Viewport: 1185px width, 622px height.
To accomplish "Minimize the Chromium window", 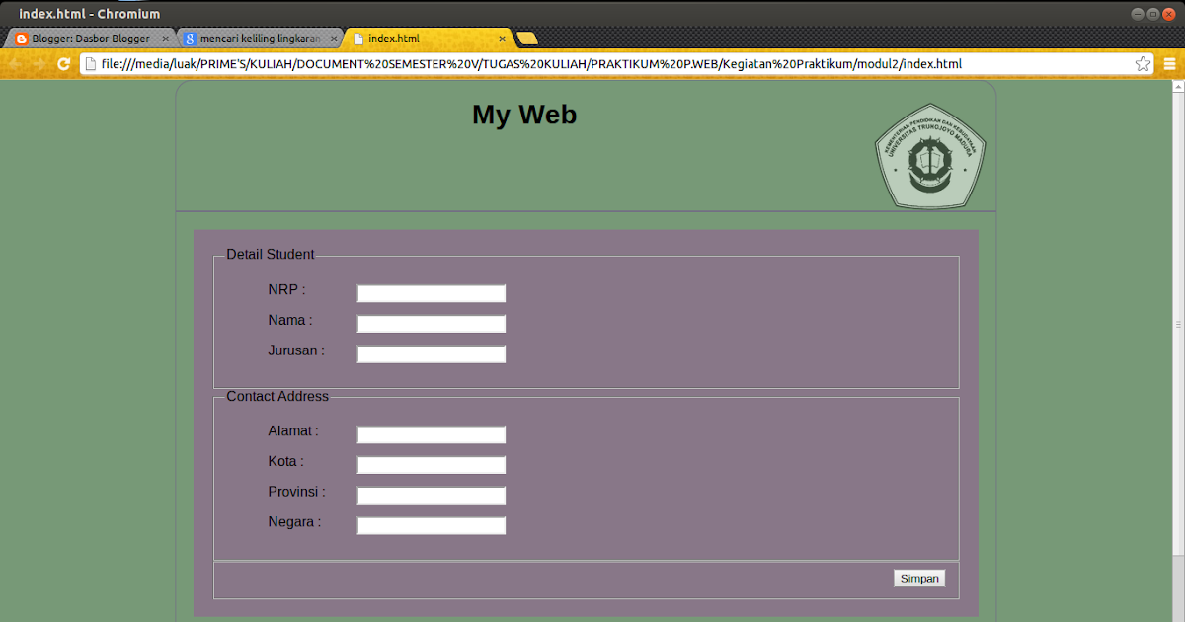I will (1138, 14).
